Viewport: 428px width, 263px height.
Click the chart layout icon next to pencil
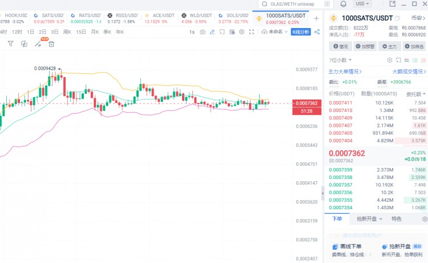222,32
